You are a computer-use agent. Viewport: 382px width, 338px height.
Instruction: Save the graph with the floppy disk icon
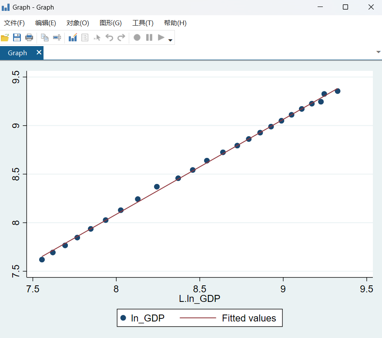17,37
